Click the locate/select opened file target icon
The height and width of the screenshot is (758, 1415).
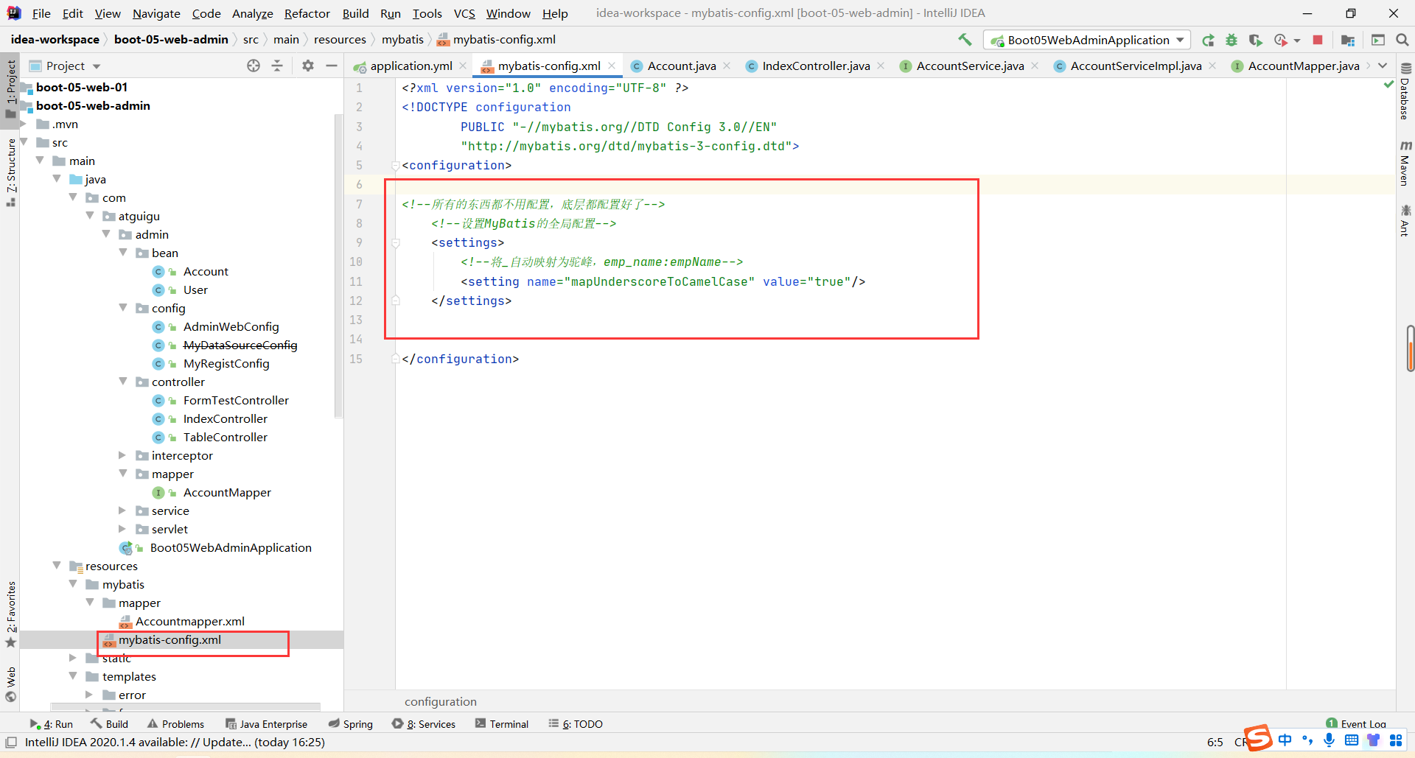point(254,66)
